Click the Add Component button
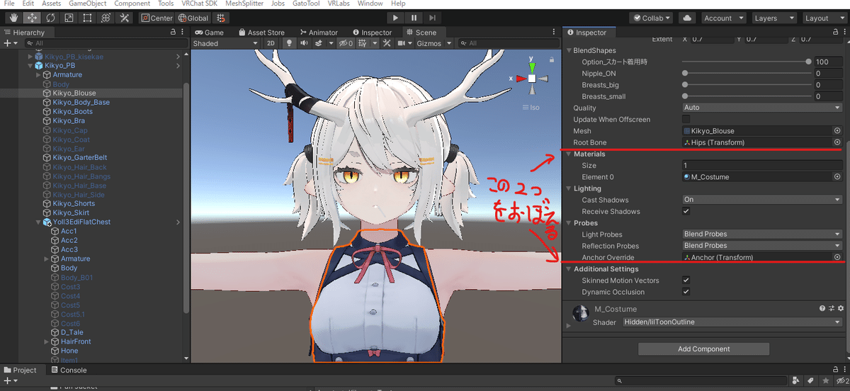Image resolution: width=850 pixels, height=391 pixels. click(703, 348)
